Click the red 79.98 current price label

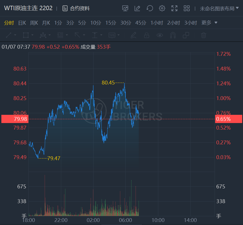[x=14, y=119]
